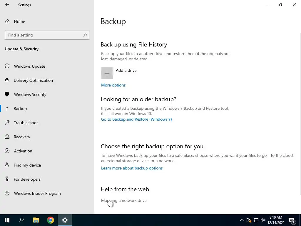Click the Settings gear in taskbar
The height and width of the screenshot is (226, 301).
[65, 220]
